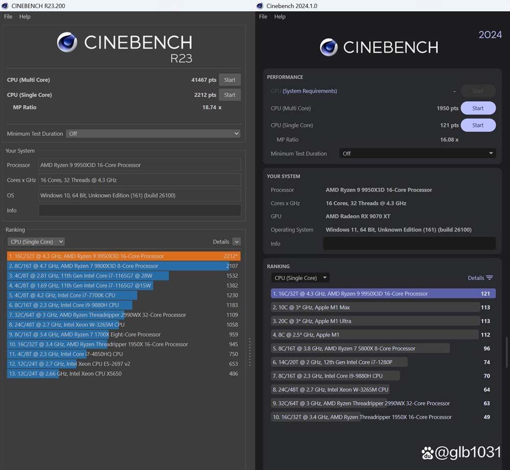Image resolution: width=510 pixels, height=470 pixels.
Task: Open the Details filter icon in Cinebench 2024
Action: click(490, 278)
